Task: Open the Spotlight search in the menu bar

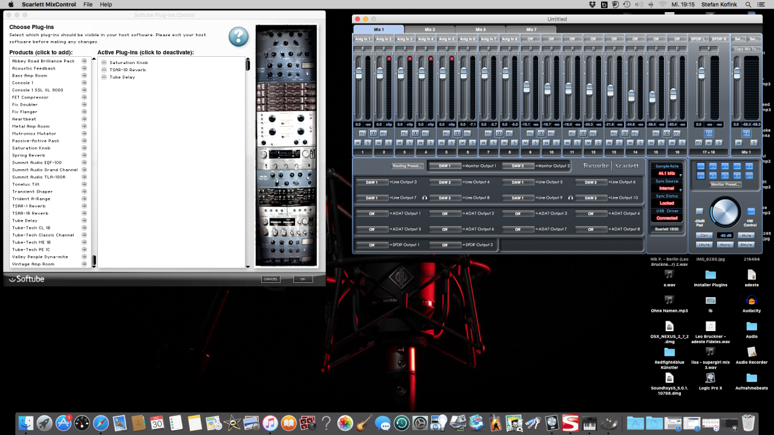Action: [746, 4]
